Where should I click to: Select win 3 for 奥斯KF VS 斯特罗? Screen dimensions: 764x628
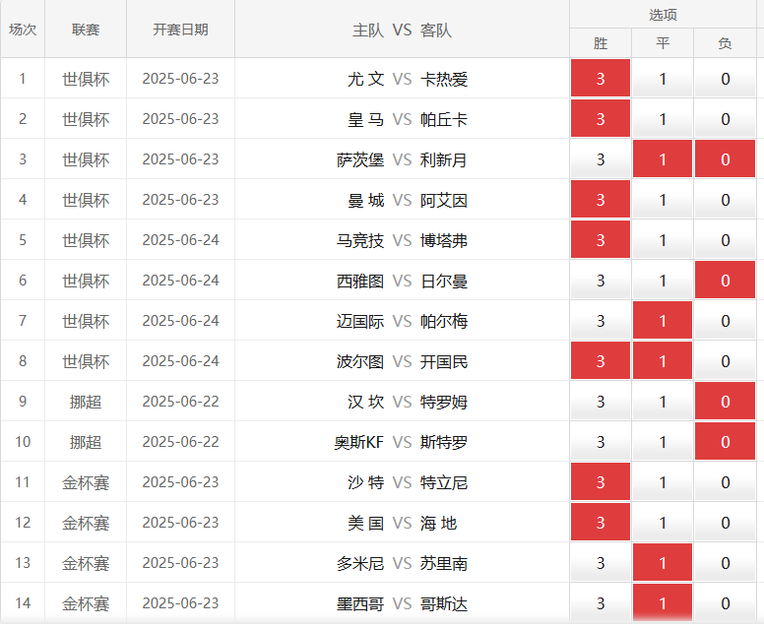point(601,442)
